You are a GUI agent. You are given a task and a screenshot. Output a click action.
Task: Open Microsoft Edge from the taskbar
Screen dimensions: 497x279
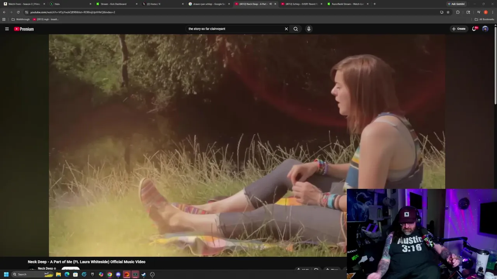pyautogui.click(x=67, y=274)
